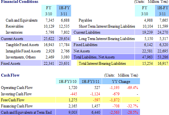The image size is (169, 115).
Task: Click the Cash and Equivalents at Term End label
Action: click(x=26, y=112)
